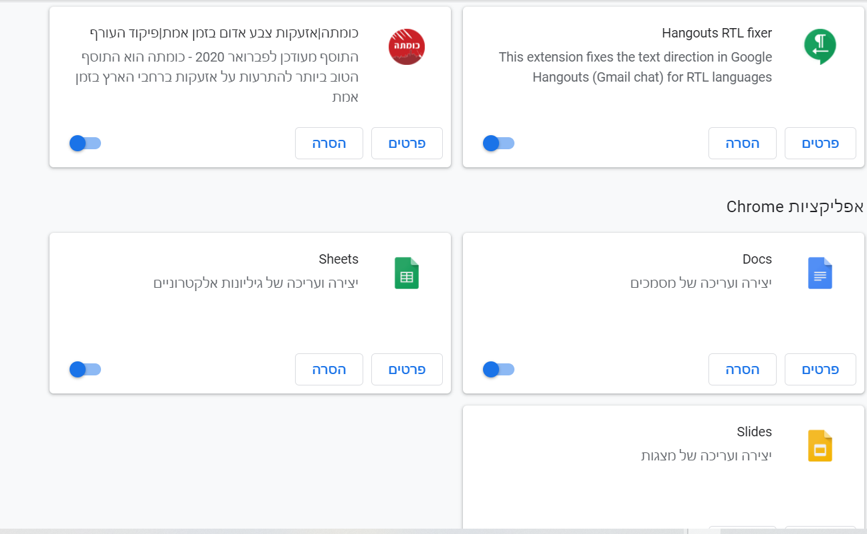867x534 pixels.
Task: Click the yellow Slides app icon
Action: pyautogui.click(x=820, y=446)
